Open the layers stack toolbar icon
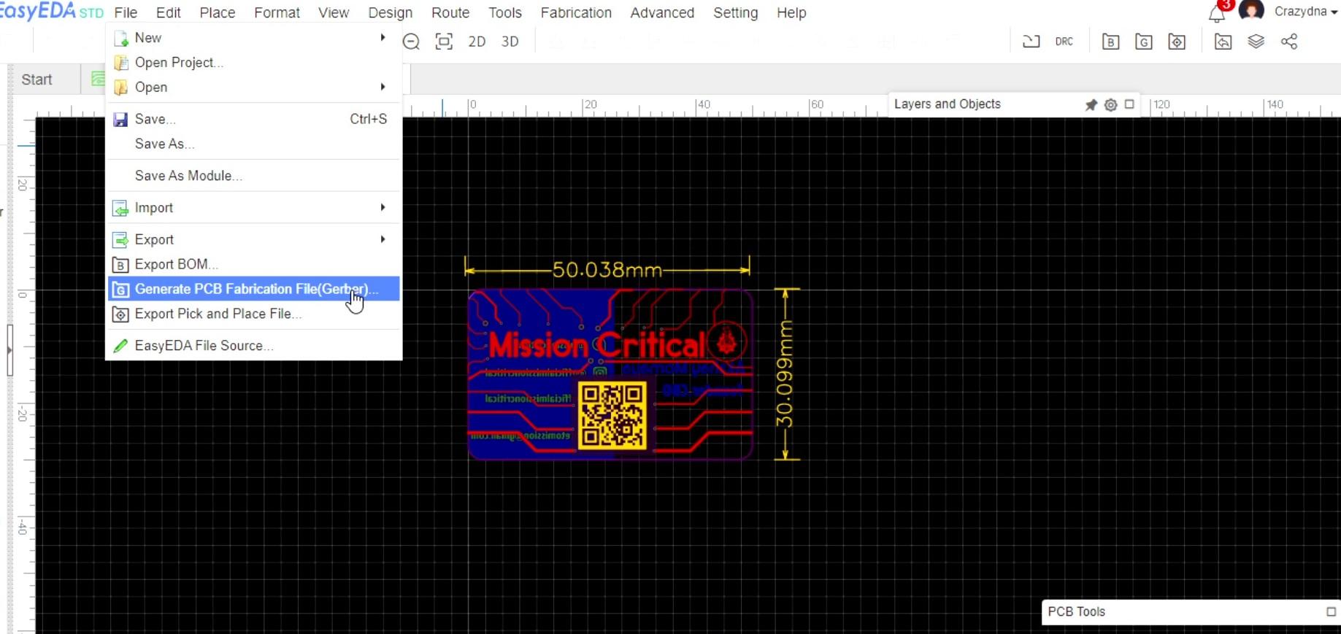The image size is (1341, 634). click(x=1256, y=42)
